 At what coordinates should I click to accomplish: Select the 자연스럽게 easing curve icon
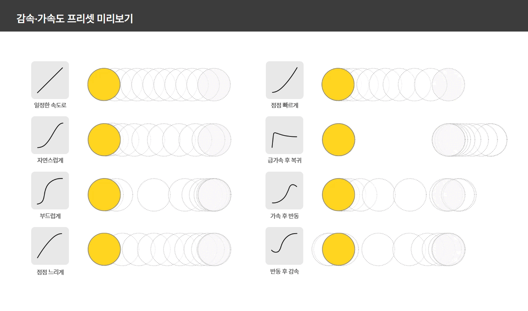[x=50, y=135]
